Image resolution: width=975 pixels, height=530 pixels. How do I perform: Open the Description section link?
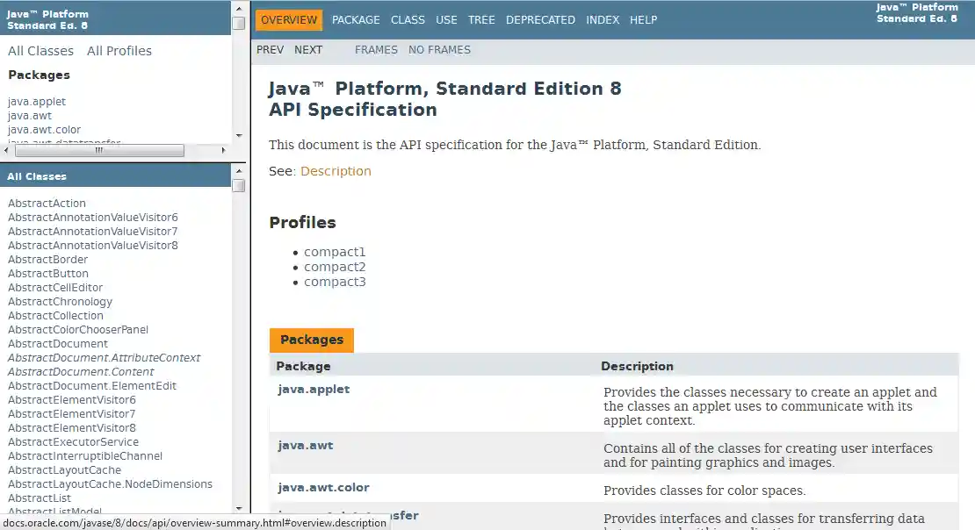pos(336,170)
